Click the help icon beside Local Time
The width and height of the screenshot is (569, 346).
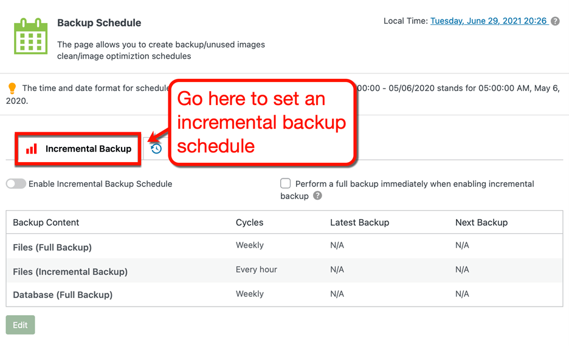(x=555, y=21)
